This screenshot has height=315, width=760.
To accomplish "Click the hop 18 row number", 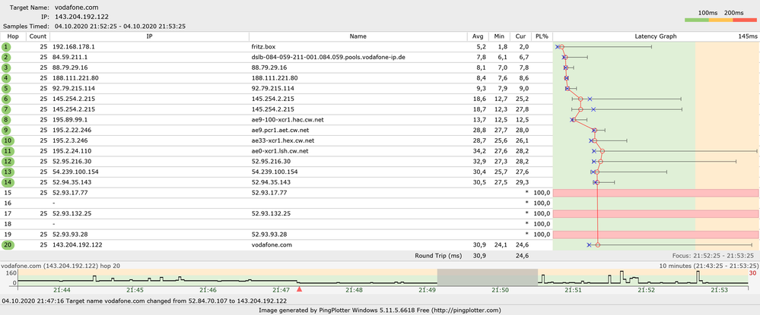I will [6, 224].
